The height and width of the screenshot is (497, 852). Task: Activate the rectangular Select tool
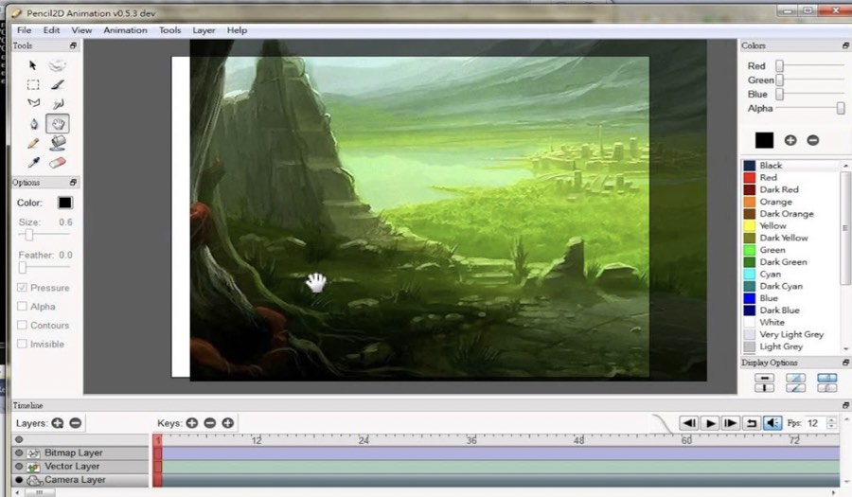pos(33,85)
